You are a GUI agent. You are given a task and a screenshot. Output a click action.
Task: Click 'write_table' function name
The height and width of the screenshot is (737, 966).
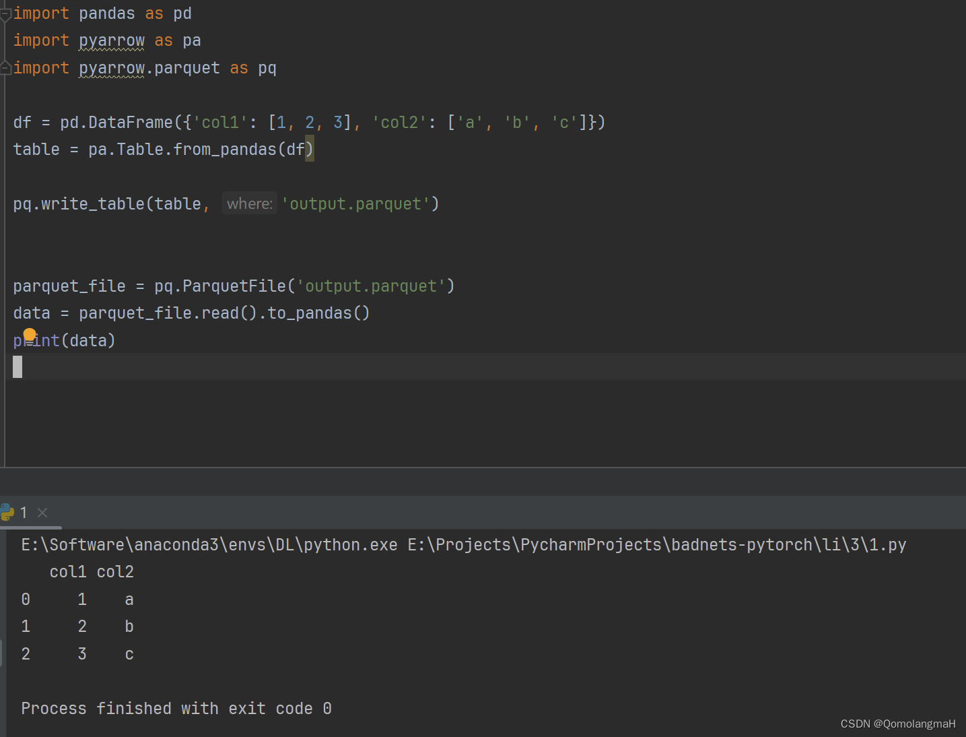pyautogui.click(x=93, y=203)
